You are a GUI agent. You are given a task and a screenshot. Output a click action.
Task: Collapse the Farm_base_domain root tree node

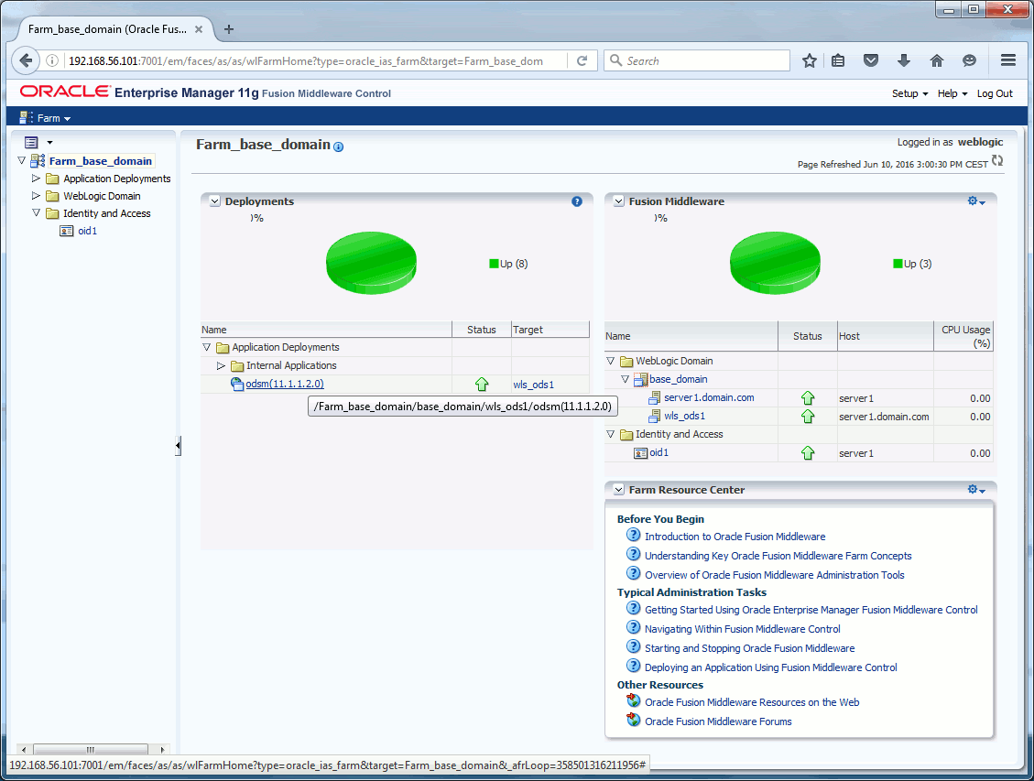click(22, 160)
